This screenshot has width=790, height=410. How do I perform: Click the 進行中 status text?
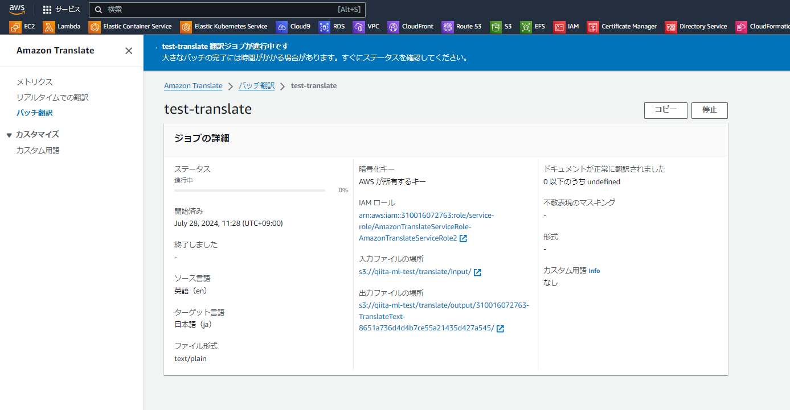(183, 180)
